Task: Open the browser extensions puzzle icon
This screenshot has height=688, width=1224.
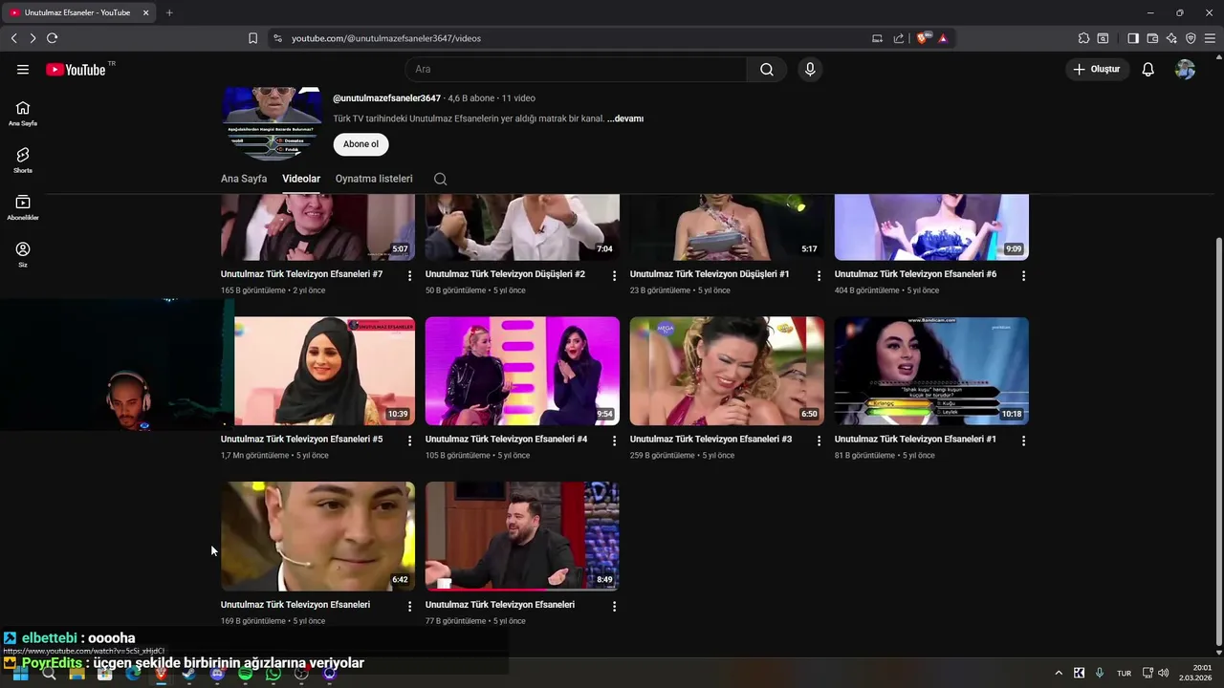Action: (x=1083, y=38)
